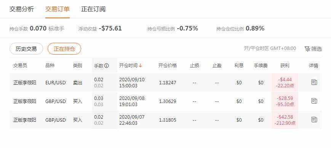Image resolution: width=331 pixels, height=148 pixels.
Task: Click the 利息 column header
Action: 239,65
